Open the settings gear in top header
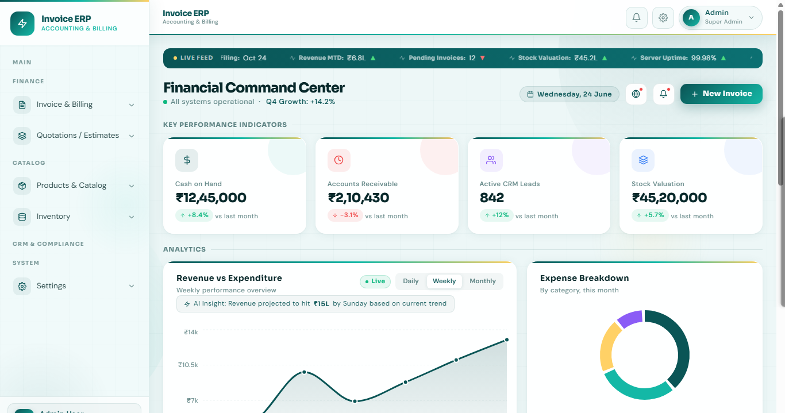785x413 pixels. (x=663, y=18)
